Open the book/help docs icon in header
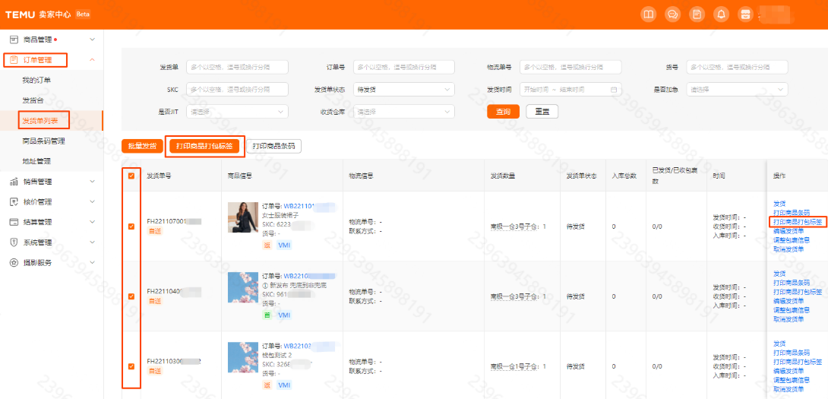The width and height of the screenshot is (828, 399). point(648,14)
